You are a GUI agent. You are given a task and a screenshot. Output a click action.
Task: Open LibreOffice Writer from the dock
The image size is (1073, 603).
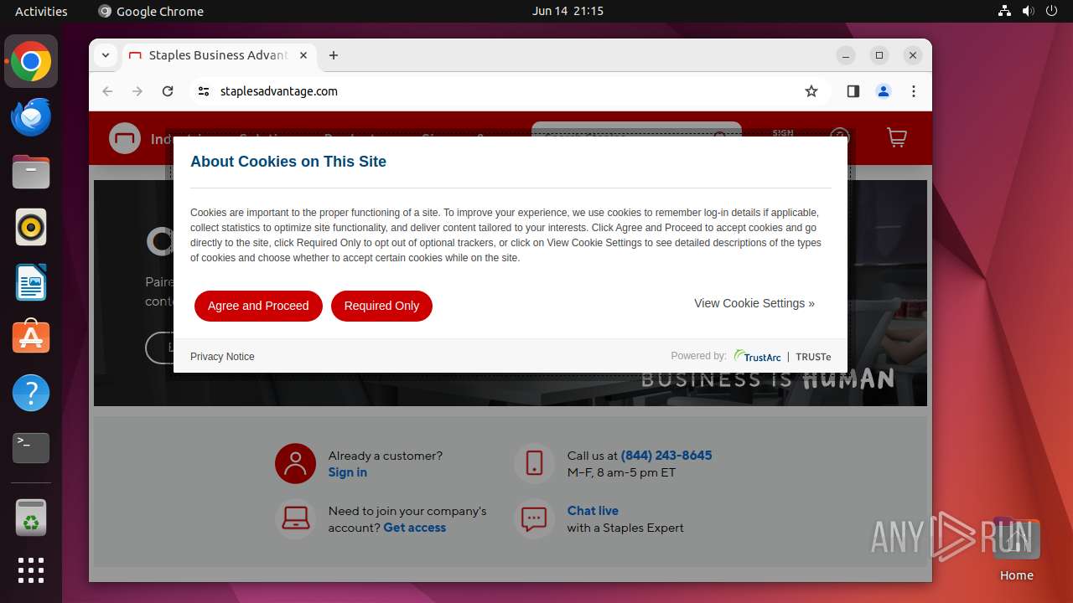tap(31, 282)
